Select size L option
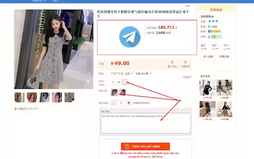The height and width of the screenshot is (159, 254). coord(125,82)
